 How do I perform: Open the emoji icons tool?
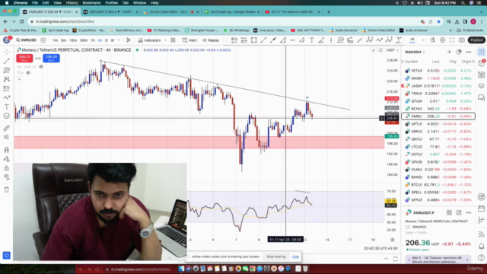(x=7, y=116)
